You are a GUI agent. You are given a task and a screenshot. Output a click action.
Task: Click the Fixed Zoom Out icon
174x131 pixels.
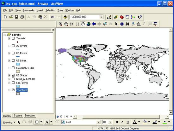tap(77, 24)
